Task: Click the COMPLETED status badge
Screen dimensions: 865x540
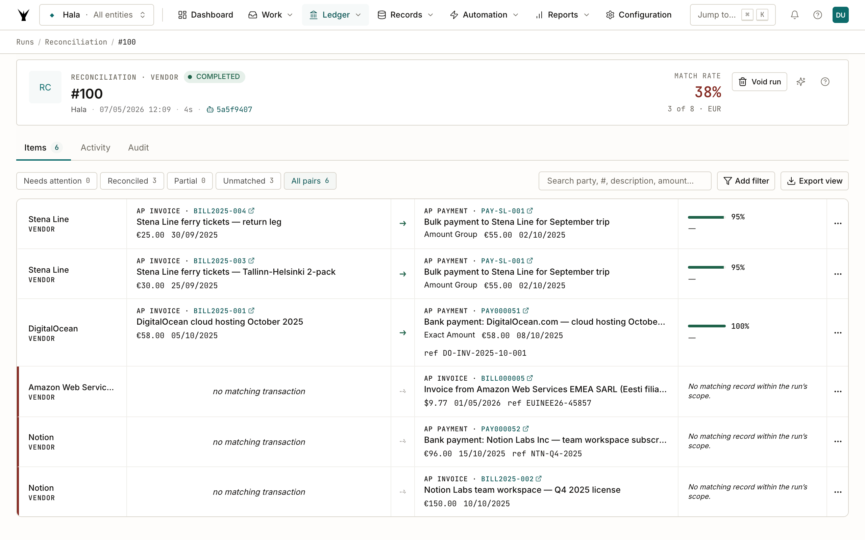Action: tap(215, 77)
